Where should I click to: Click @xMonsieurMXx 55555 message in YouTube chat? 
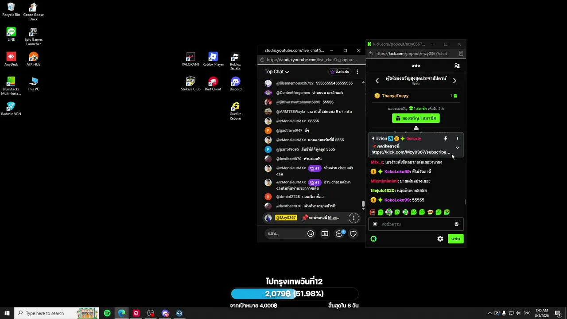(298, 121)
